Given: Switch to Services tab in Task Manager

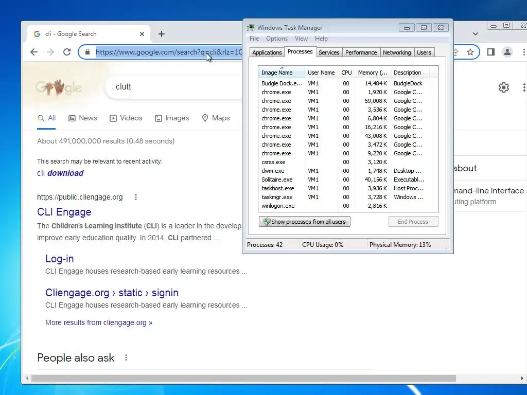Looking at the screenshot, I should 329,52.
